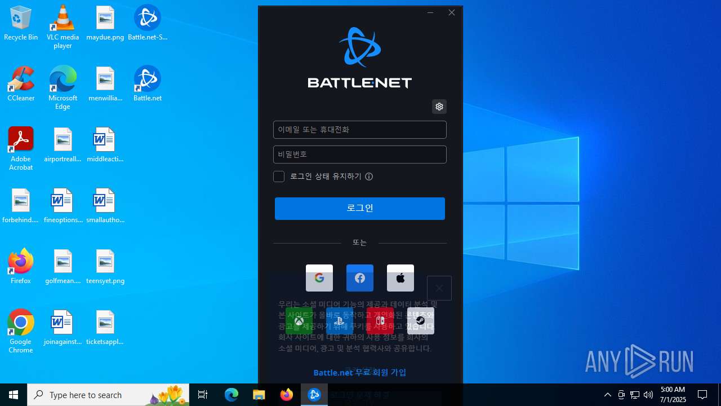The width and height of the screenshot is (721, 406).
Task: Open Battle.net free account signup link
Action: (x=360, y=373)
